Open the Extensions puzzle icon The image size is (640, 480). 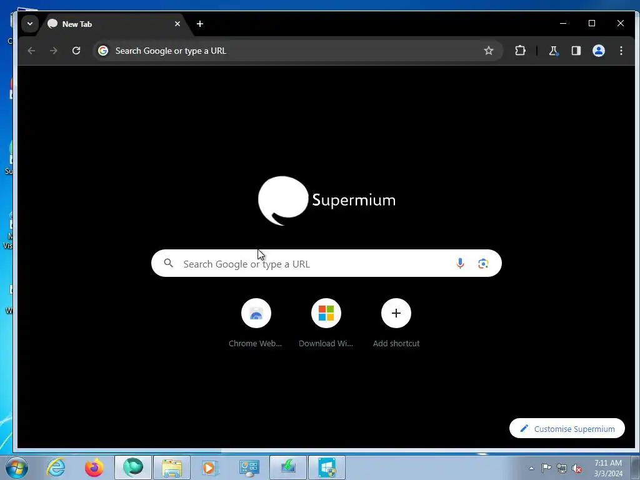coord(520,51)
